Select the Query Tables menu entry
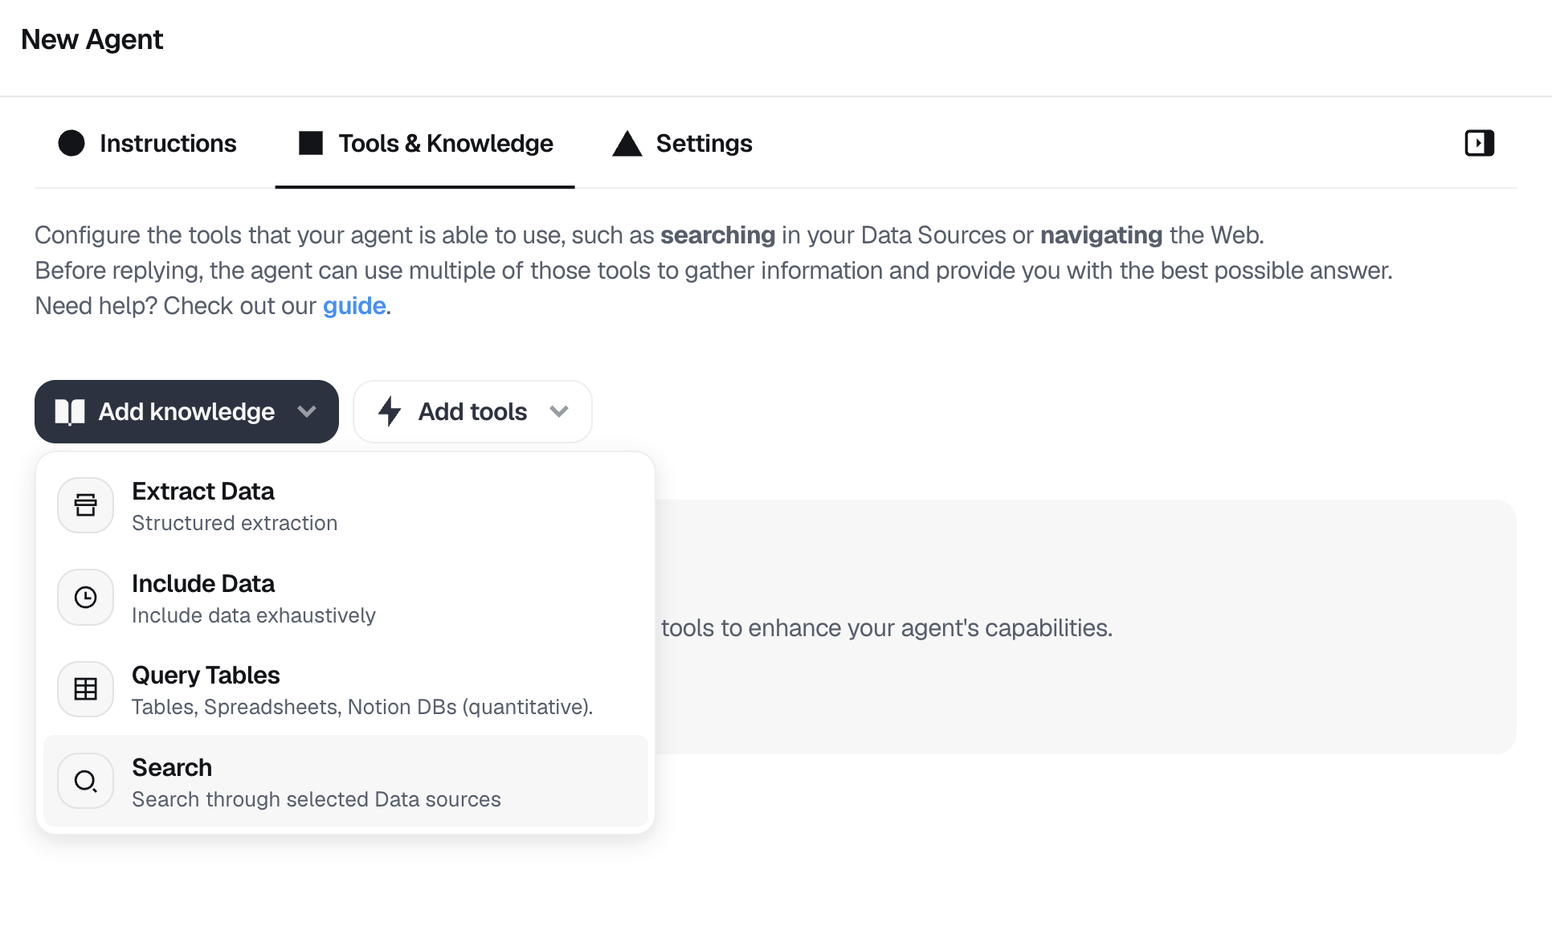Image resolution: width=1552 pixels, height=935 pixels. [345, 689]
